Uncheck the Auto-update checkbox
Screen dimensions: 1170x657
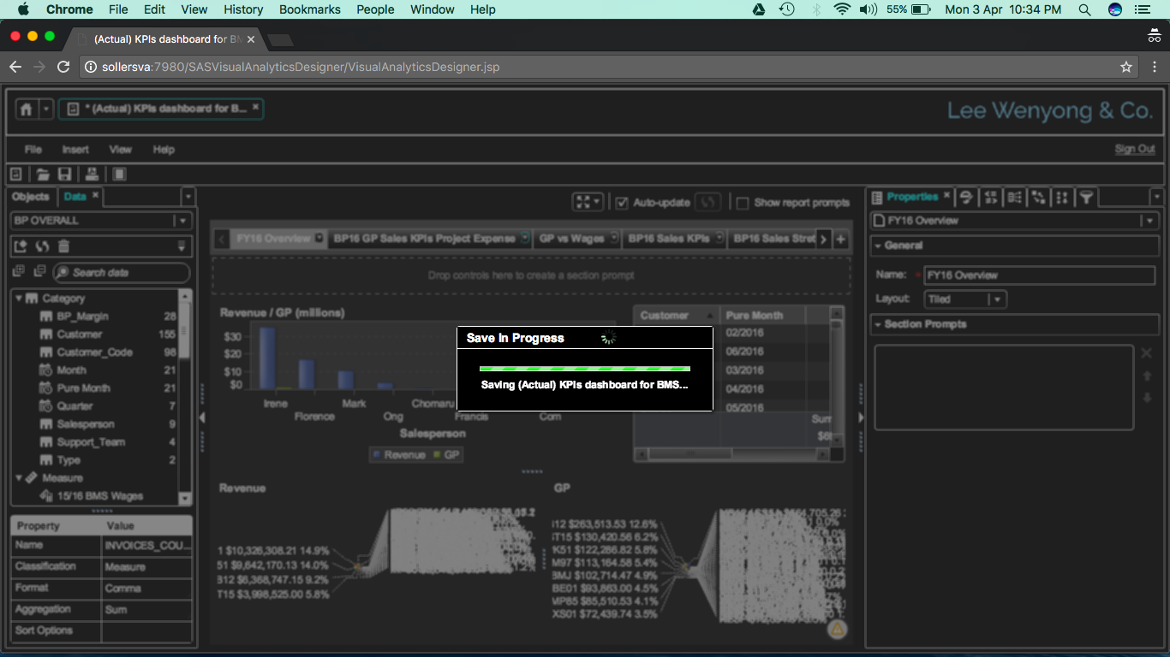pos(623,203)
